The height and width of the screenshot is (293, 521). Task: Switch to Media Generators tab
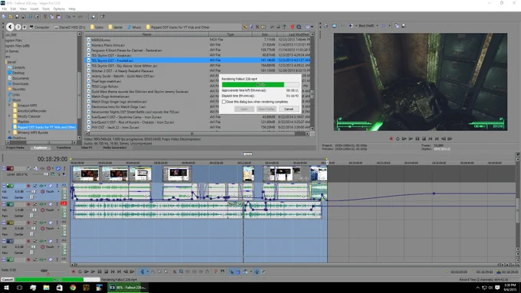[115, 148]
